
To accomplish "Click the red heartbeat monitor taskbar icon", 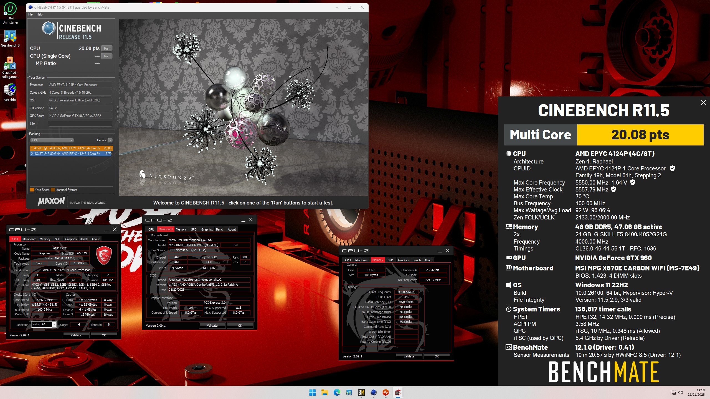I will coord(386,392).
